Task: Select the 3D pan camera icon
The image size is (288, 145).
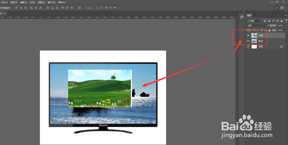Action: [x=106, y=8]
